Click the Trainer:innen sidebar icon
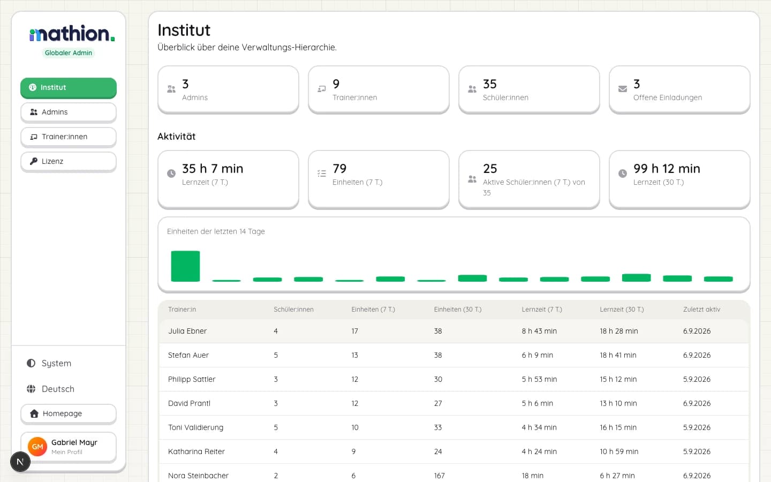Image resolution: width=771 pixels, height=482 pixels. (34, 137)
